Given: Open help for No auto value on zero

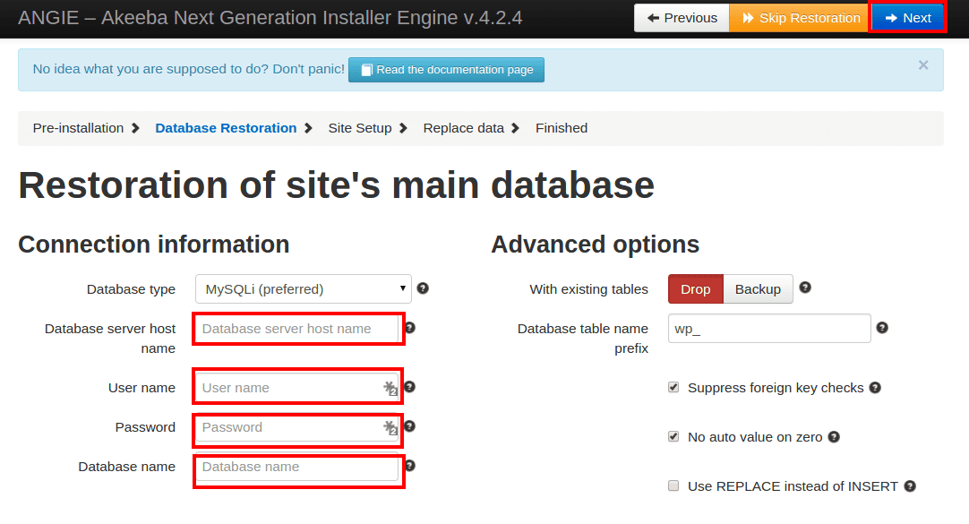Looking at the screenshot, I should (834, 436).
